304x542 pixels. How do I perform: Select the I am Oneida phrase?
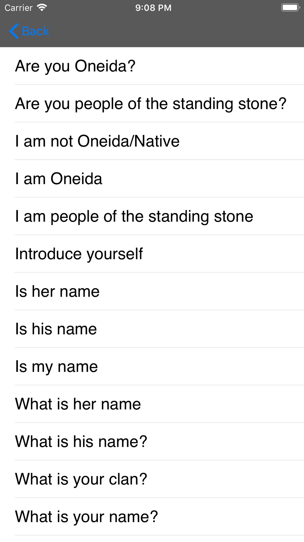(x=152, y=179)
